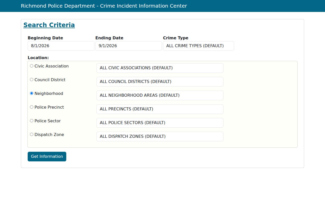This screenshot has width=325, height=203.
Task: Click the Ending Date label
Action: pos(109,38)
